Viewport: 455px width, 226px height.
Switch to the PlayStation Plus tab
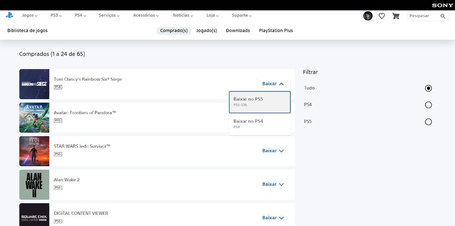(x=276, y=31)
